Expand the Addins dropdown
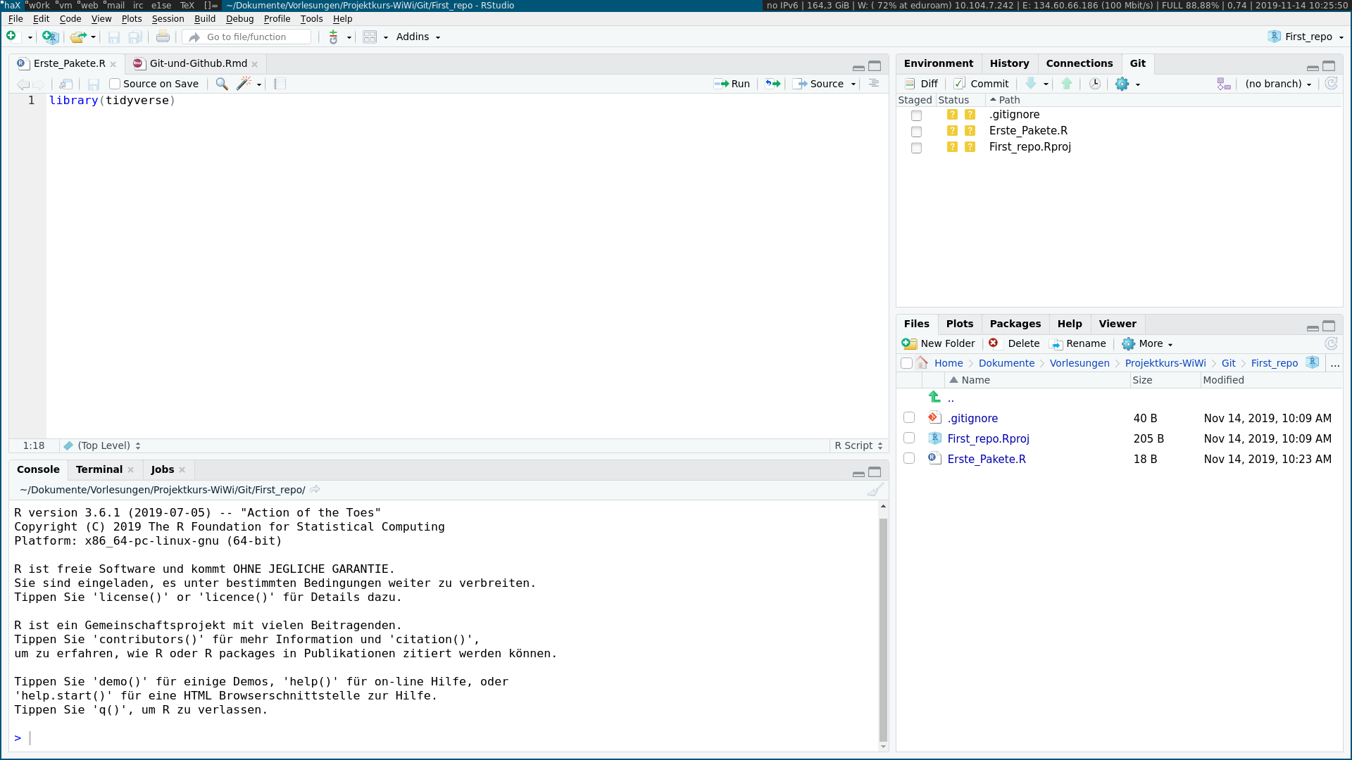 click(x=418, y=37)
